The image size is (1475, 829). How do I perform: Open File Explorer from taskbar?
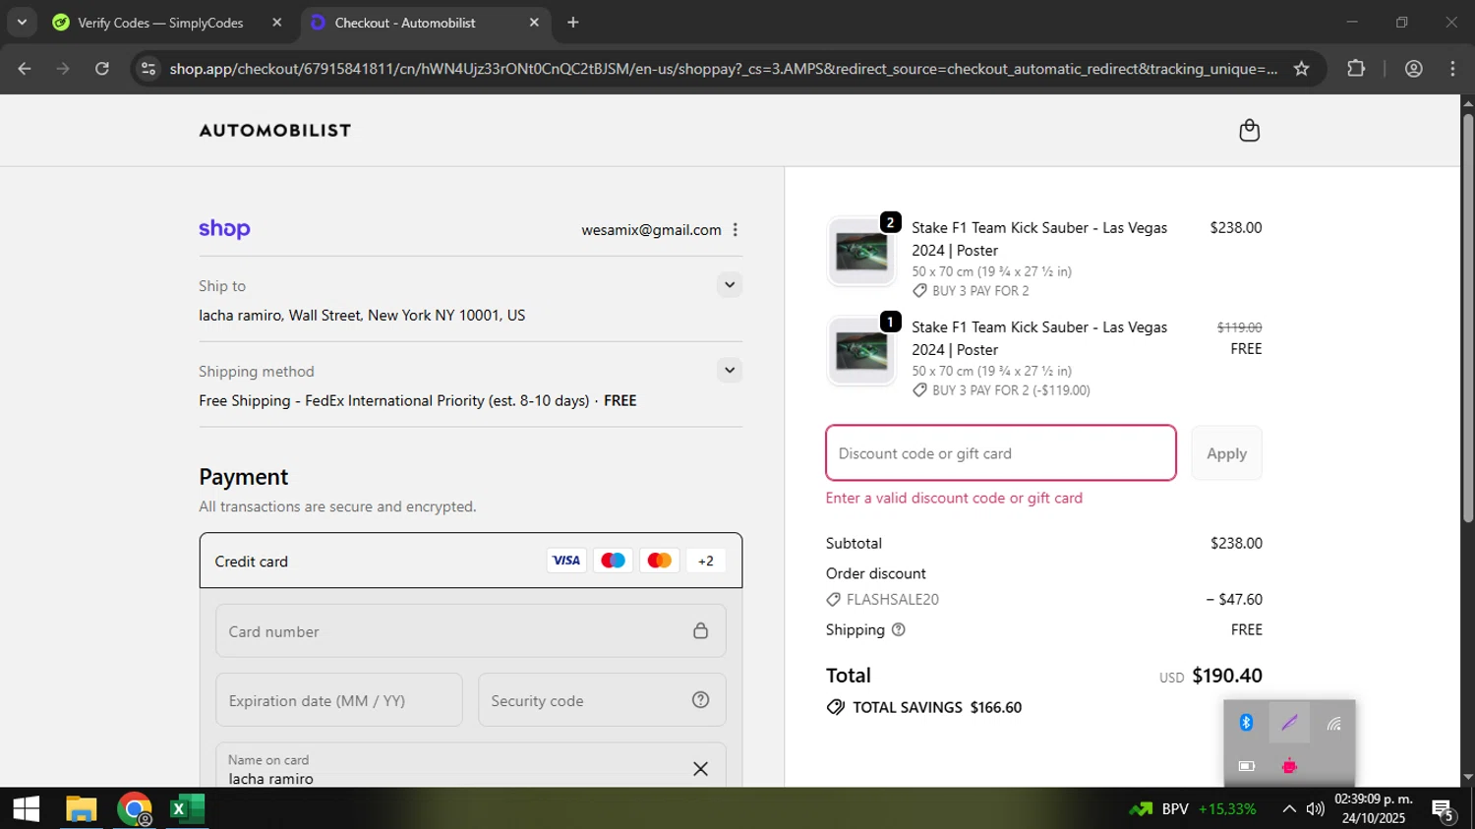tap(81, 808)
